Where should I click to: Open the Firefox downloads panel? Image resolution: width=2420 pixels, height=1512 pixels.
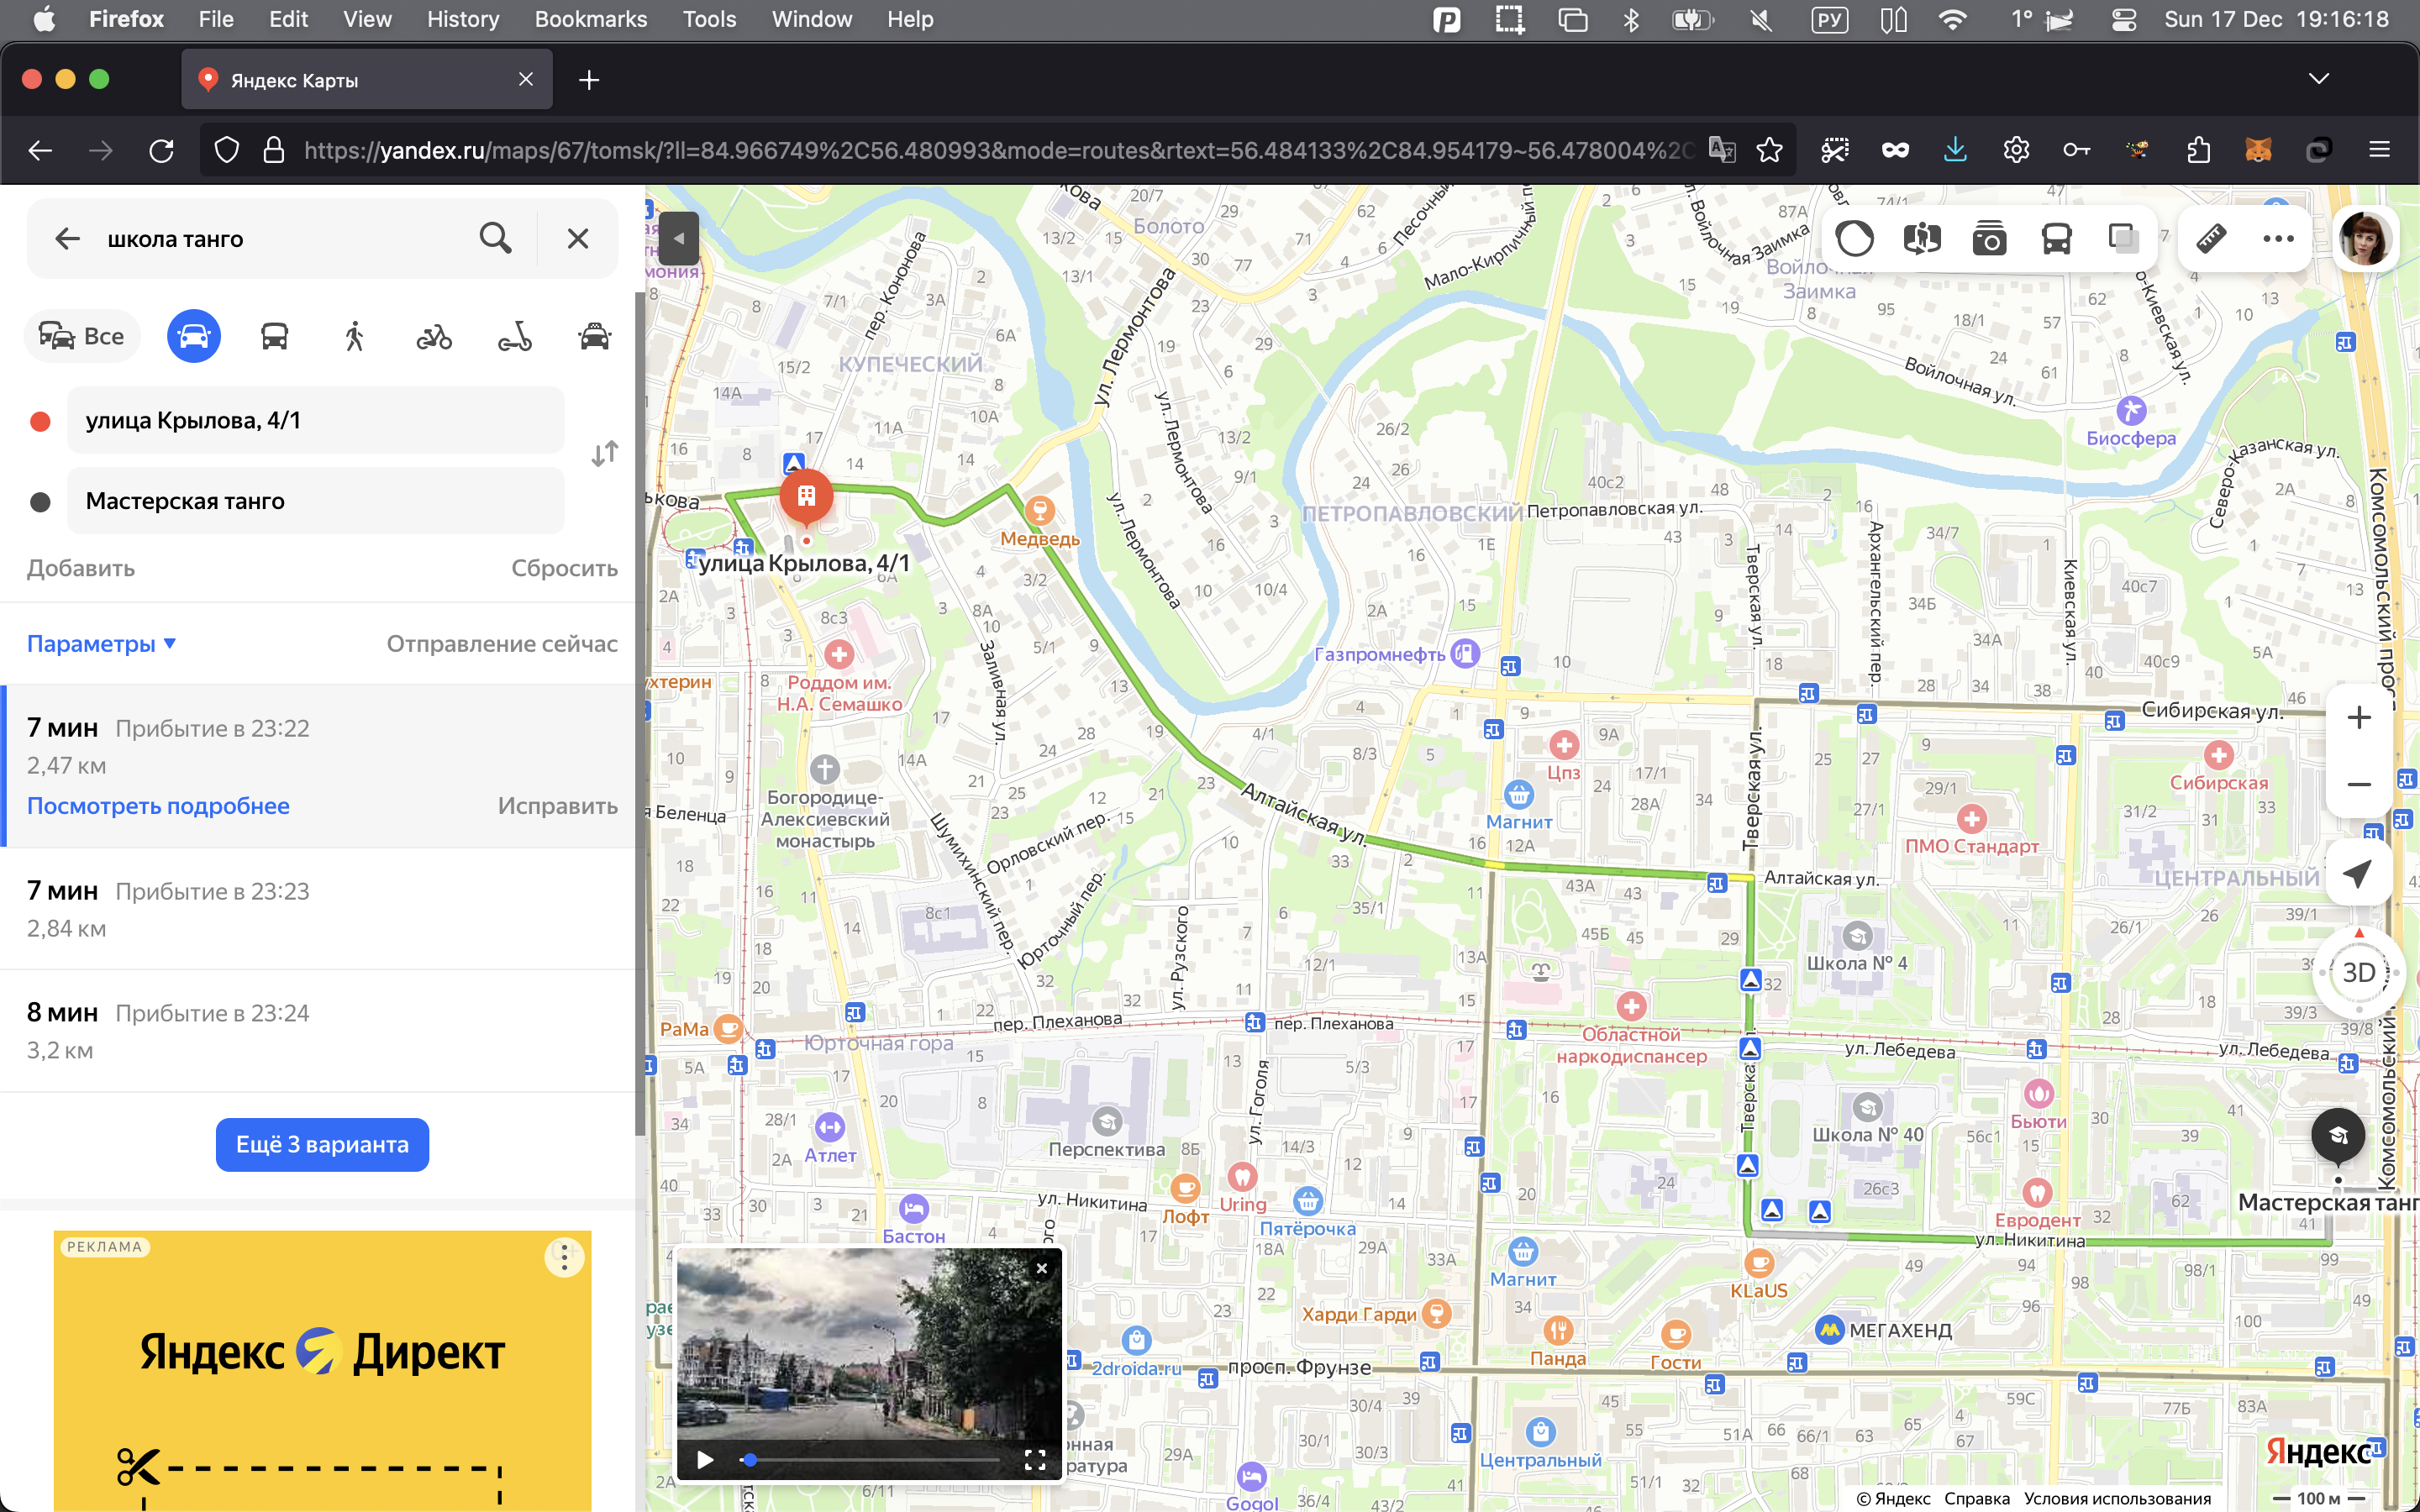point(1955,150)
